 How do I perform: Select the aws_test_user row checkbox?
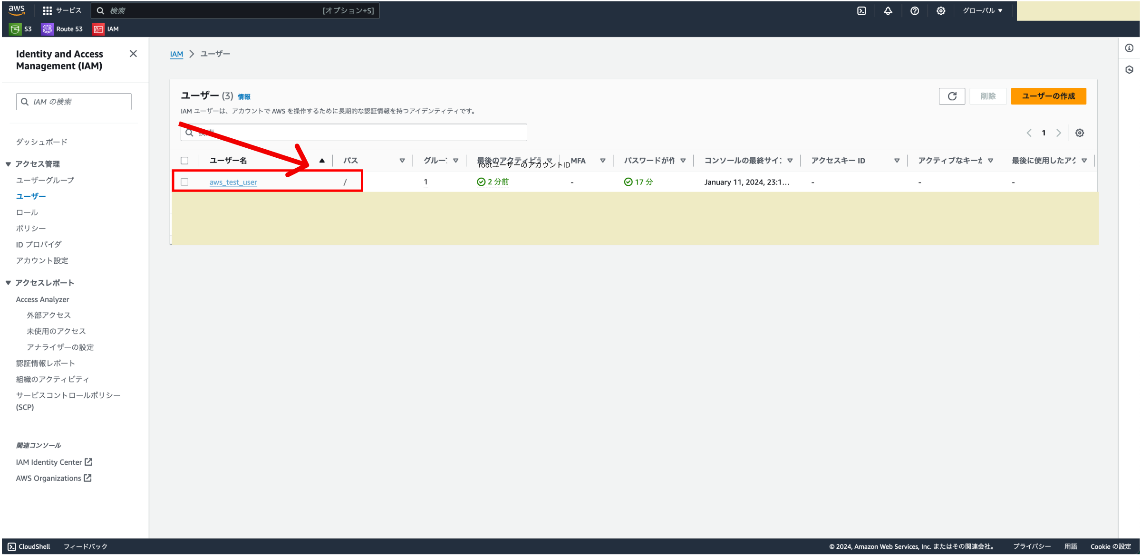point(184,182)
